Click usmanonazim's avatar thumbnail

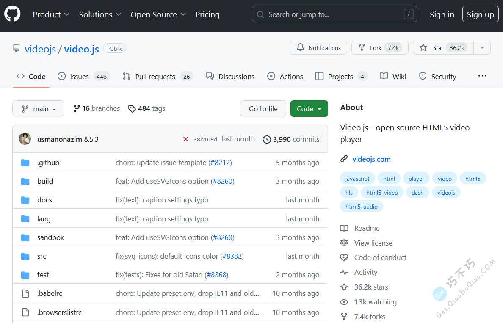coord(25,139)
